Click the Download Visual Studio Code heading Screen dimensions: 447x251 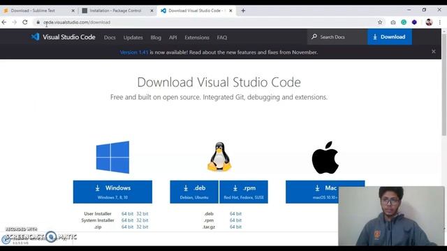click(x=219, y=82)
